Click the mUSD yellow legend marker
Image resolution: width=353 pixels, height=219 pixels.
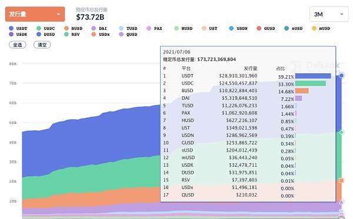[314, 29]
